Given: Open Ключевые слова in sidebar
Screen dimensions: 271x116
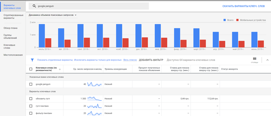Looking at the screenshot, I should (x=9, y=46).
